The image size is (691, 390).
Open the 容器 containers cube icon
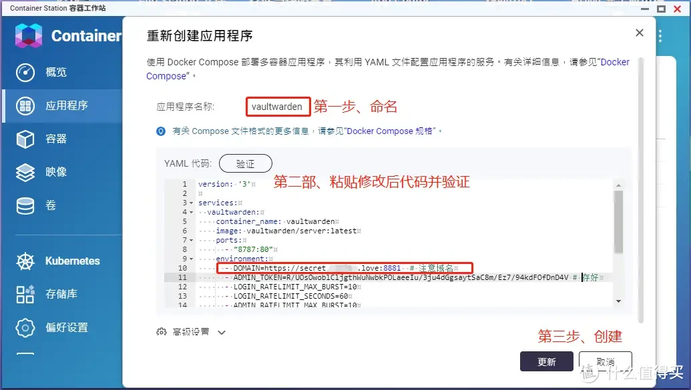tap(25, 139)
